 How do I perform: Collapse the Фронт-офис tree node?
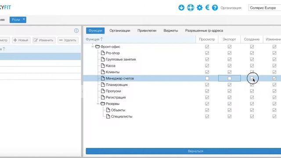tap(93, 47)
